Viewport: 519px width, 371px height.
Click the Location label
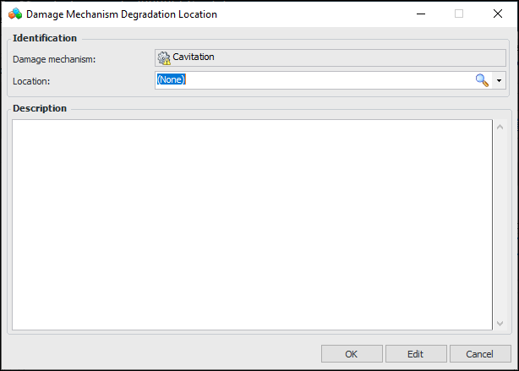click(31, 81)
